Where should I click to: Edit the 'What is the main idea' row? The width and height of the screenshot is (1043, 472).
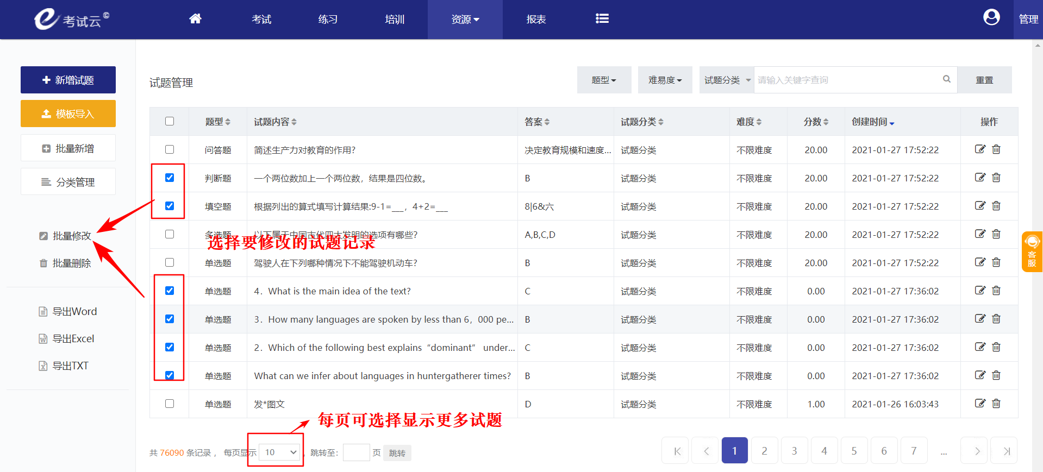coord(980,291)
